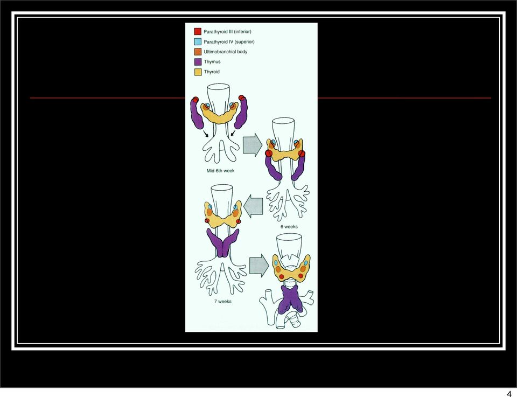Click the '7 weeks' caption
Image resolution: width=517 pixels, height=397 pixels.
click(223, 301)
